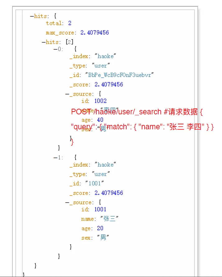Screen dimensions: 222x277
Task: Select the max_score value 2.4079456
Action: (x=95, y=32)
